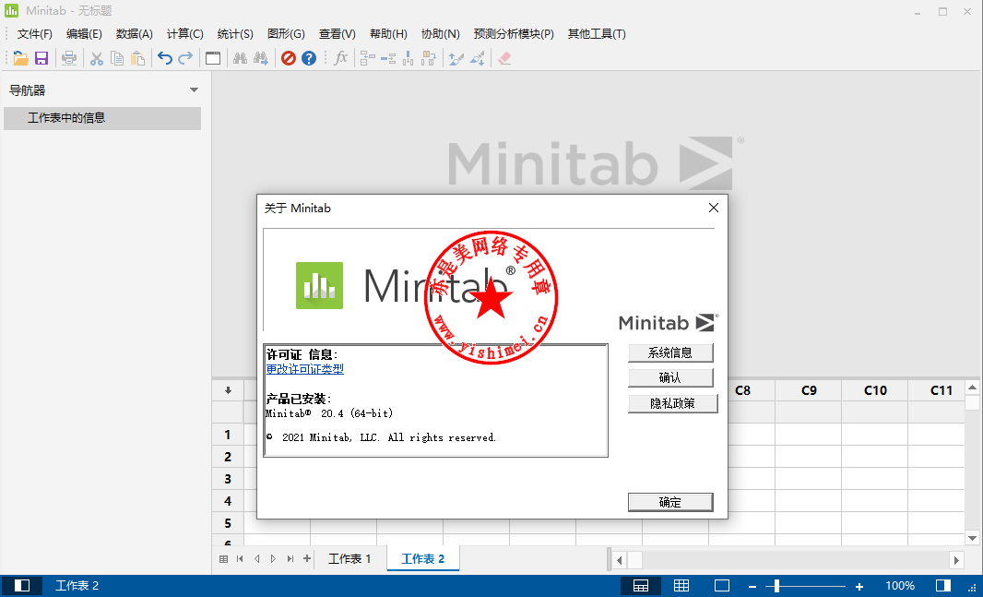The height and width of the screenshot is (597, 983).
Task: Open the 图形(G) menu
Action: [x=286, y=34]
